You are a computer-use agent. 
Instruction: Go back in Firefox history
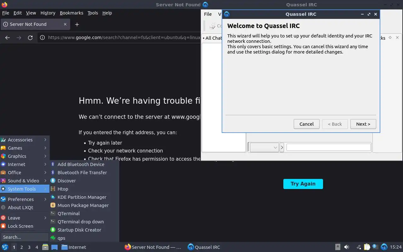8,37
